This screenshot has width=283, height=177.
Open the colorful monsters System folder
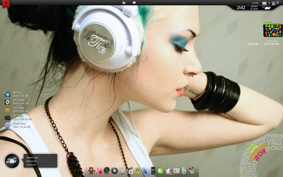[x=273, y=30]
